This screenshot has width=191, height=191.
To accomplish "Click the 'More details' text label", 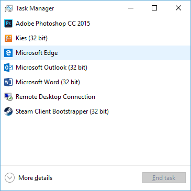I will (x=36, y=178).
